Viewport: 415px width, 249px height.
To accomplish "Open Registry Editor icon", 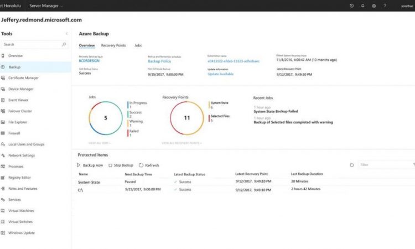I will 3,178.
